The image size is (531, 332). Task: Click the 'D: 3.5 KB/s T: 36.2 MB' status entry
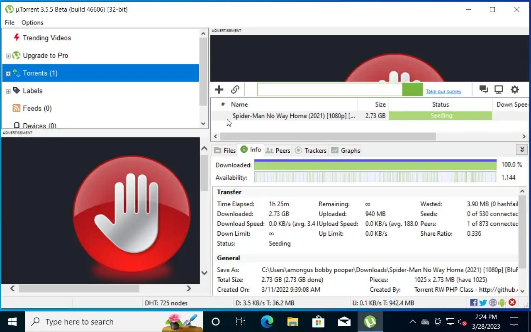click(x=265, y=303)
